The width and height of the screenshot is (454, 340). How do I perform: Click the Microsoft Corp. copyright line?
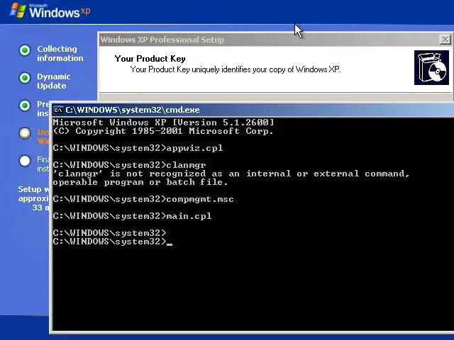click(x=163, y=131)
